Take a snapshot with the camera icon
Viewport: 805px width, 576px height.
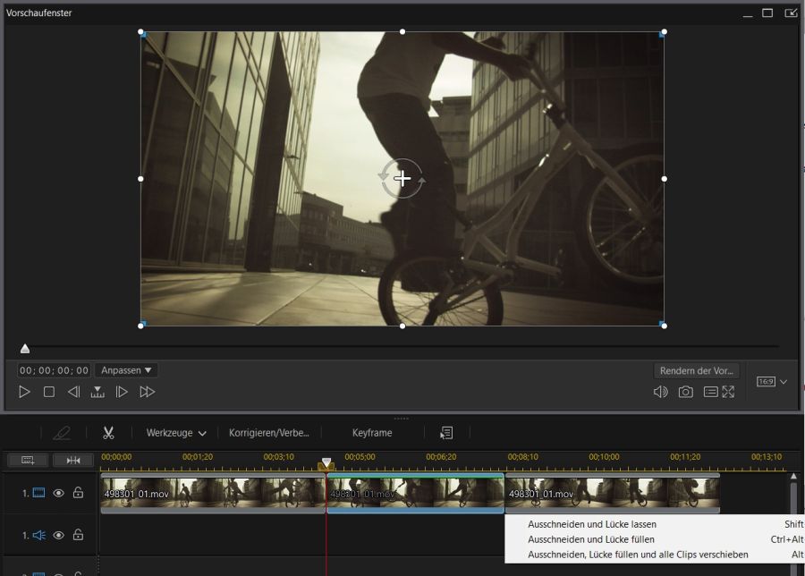[686, 391]
